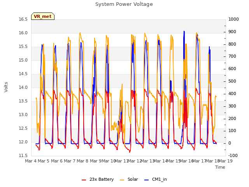The image size is (249, 187).
Task: Click the 16.0 left axis tick label
Action: pos(23,33)
